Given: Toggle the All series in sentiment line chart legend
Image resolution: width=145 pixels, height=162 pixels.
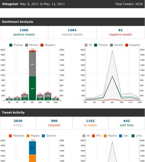Looking at the screenshot, I should 88,45.
